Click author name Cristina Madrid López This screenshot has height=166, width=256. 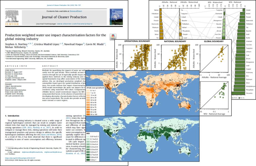tap(47, 44)
